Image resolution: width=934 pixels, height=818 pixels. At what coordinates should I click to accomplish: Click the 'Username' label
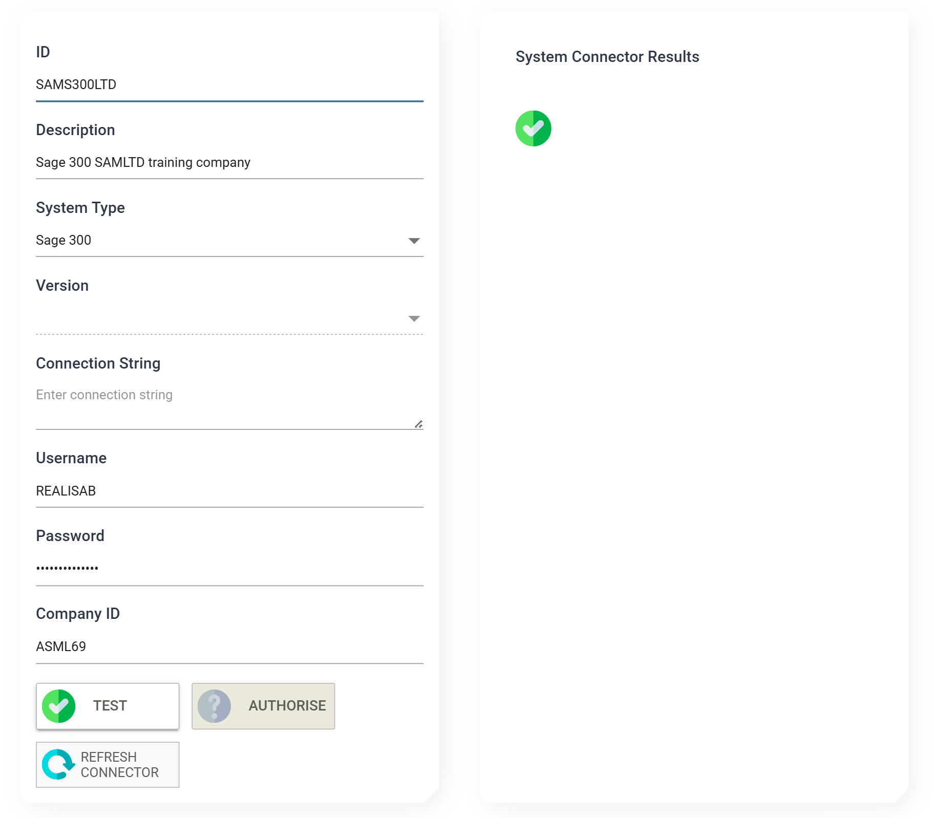[x=71, y=458]
